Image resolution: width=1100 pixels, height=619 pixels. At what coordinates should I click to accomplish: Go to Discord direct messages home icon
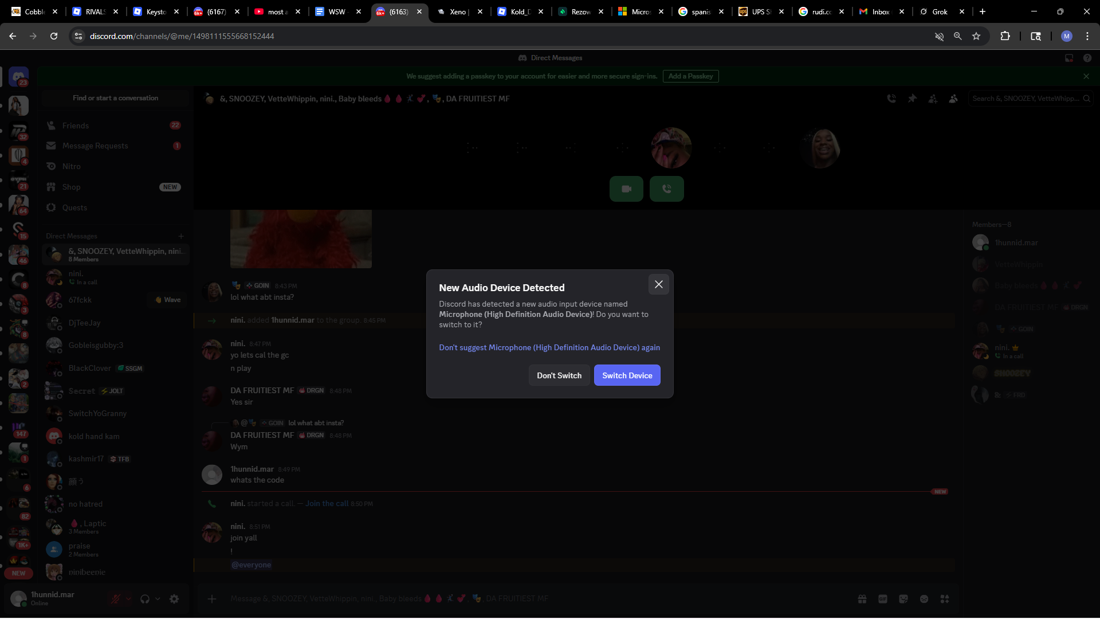tap(18, 76)
